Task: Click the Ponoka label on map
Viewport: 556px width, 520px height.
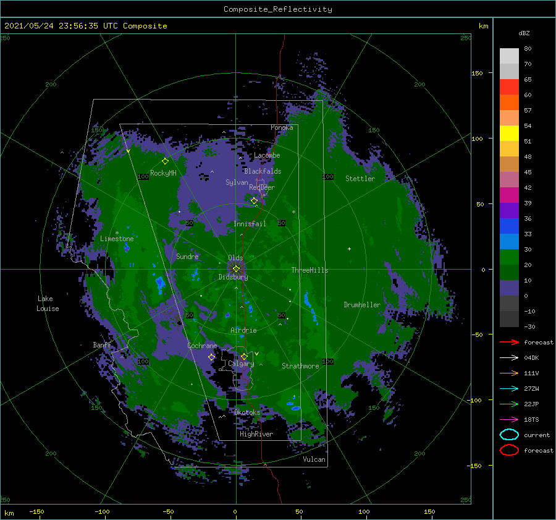Action: point(282,127)
